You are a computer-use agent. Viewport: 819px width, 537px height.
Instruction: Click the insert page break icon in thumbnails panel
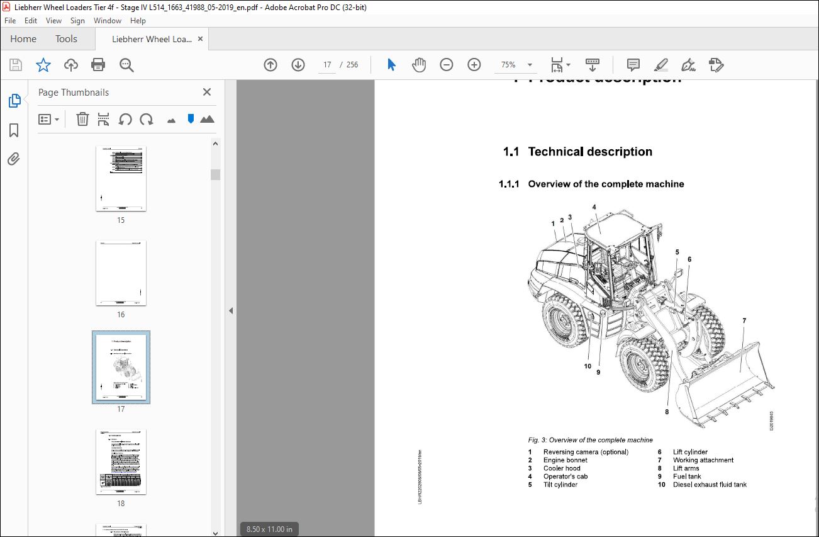(x=104, y=119)
